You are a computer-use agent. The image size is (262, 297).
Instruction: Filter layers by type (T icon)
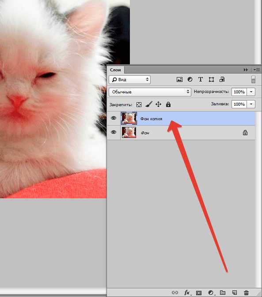click(x=201, y=80)
